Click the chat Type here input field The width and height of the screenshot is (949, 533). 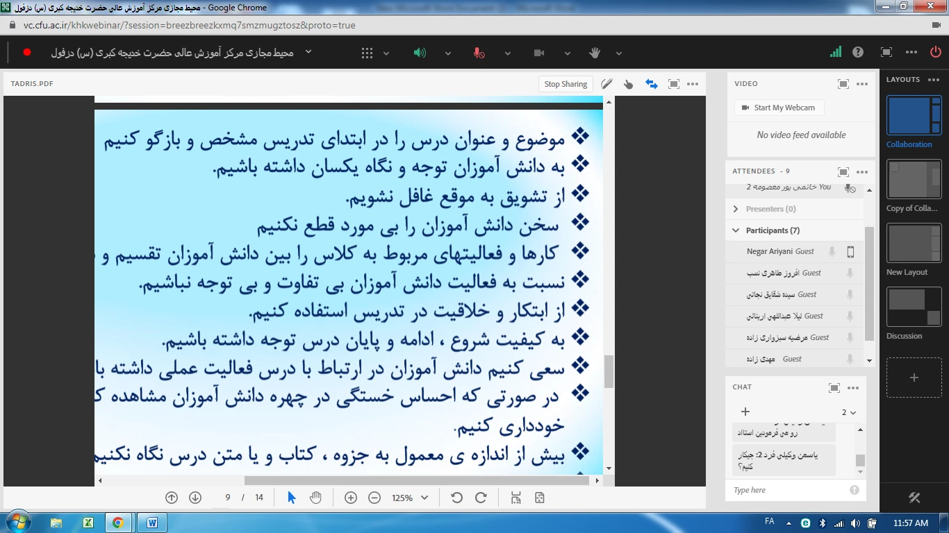[x=789, y=490]
